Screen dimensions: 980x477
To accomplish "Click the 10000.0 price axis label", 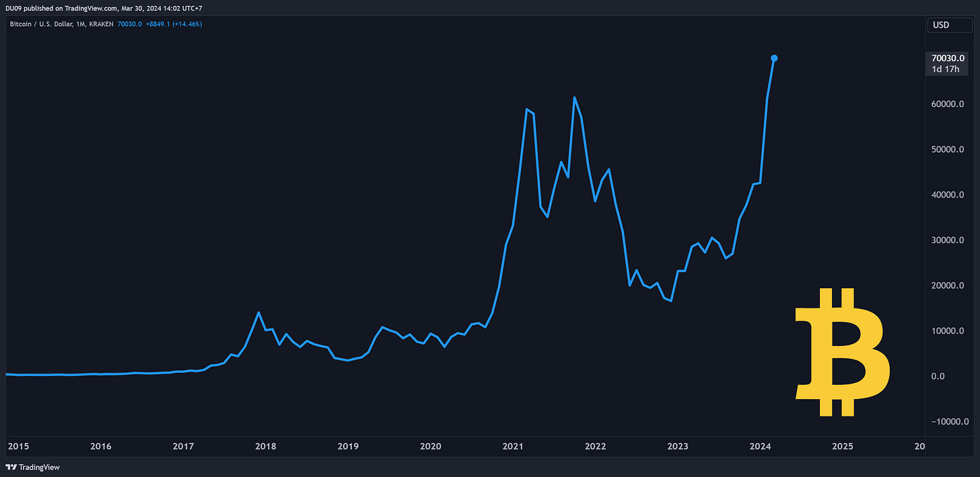I will (949, 331).
